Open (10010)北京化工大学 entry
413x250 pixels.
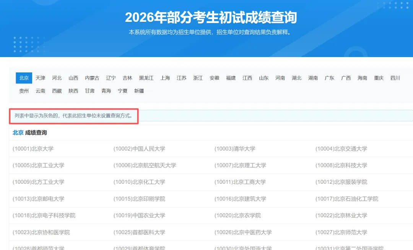[139, 182]
